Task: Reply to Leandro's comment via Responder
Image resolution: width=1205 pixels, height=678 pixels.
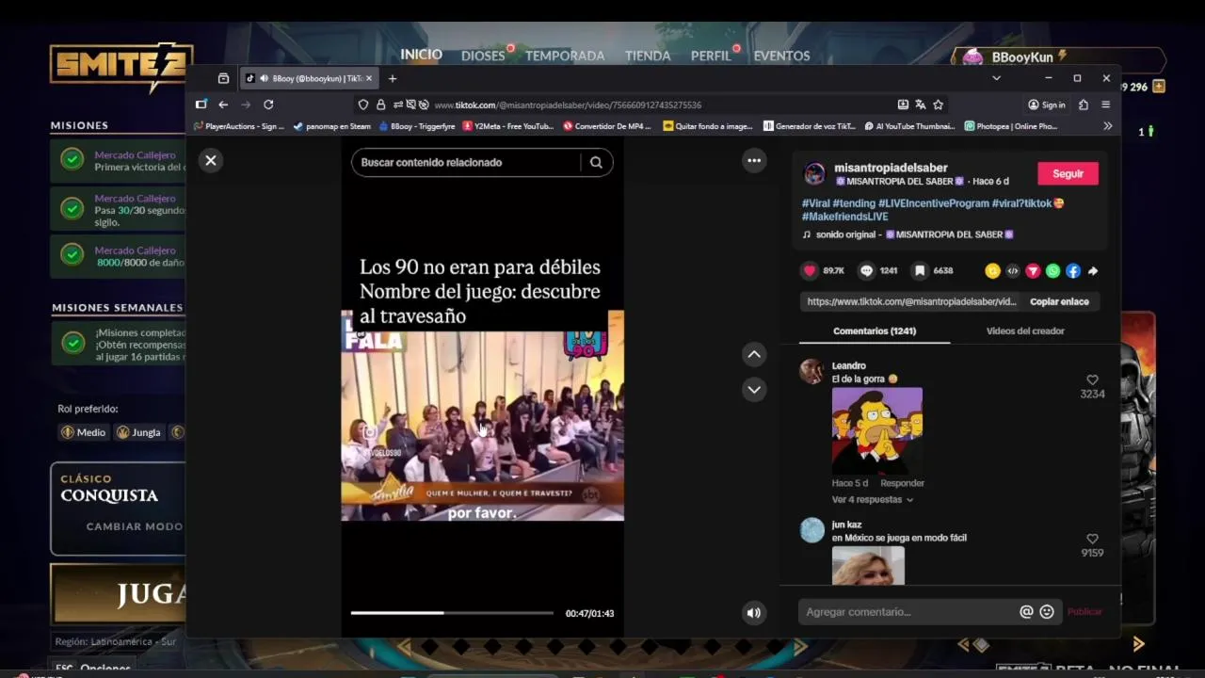Action: tap(902, 483)
